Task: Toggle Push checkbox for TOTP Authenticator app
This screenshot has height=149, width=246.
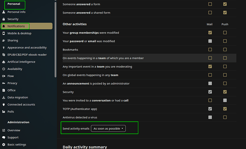Action: tap(225, 109)
